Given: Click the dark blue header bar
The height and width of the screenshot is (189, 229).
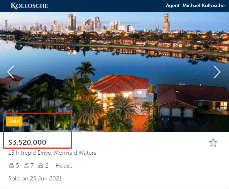Looking at the screenshot, I should (x=114, y=6).
